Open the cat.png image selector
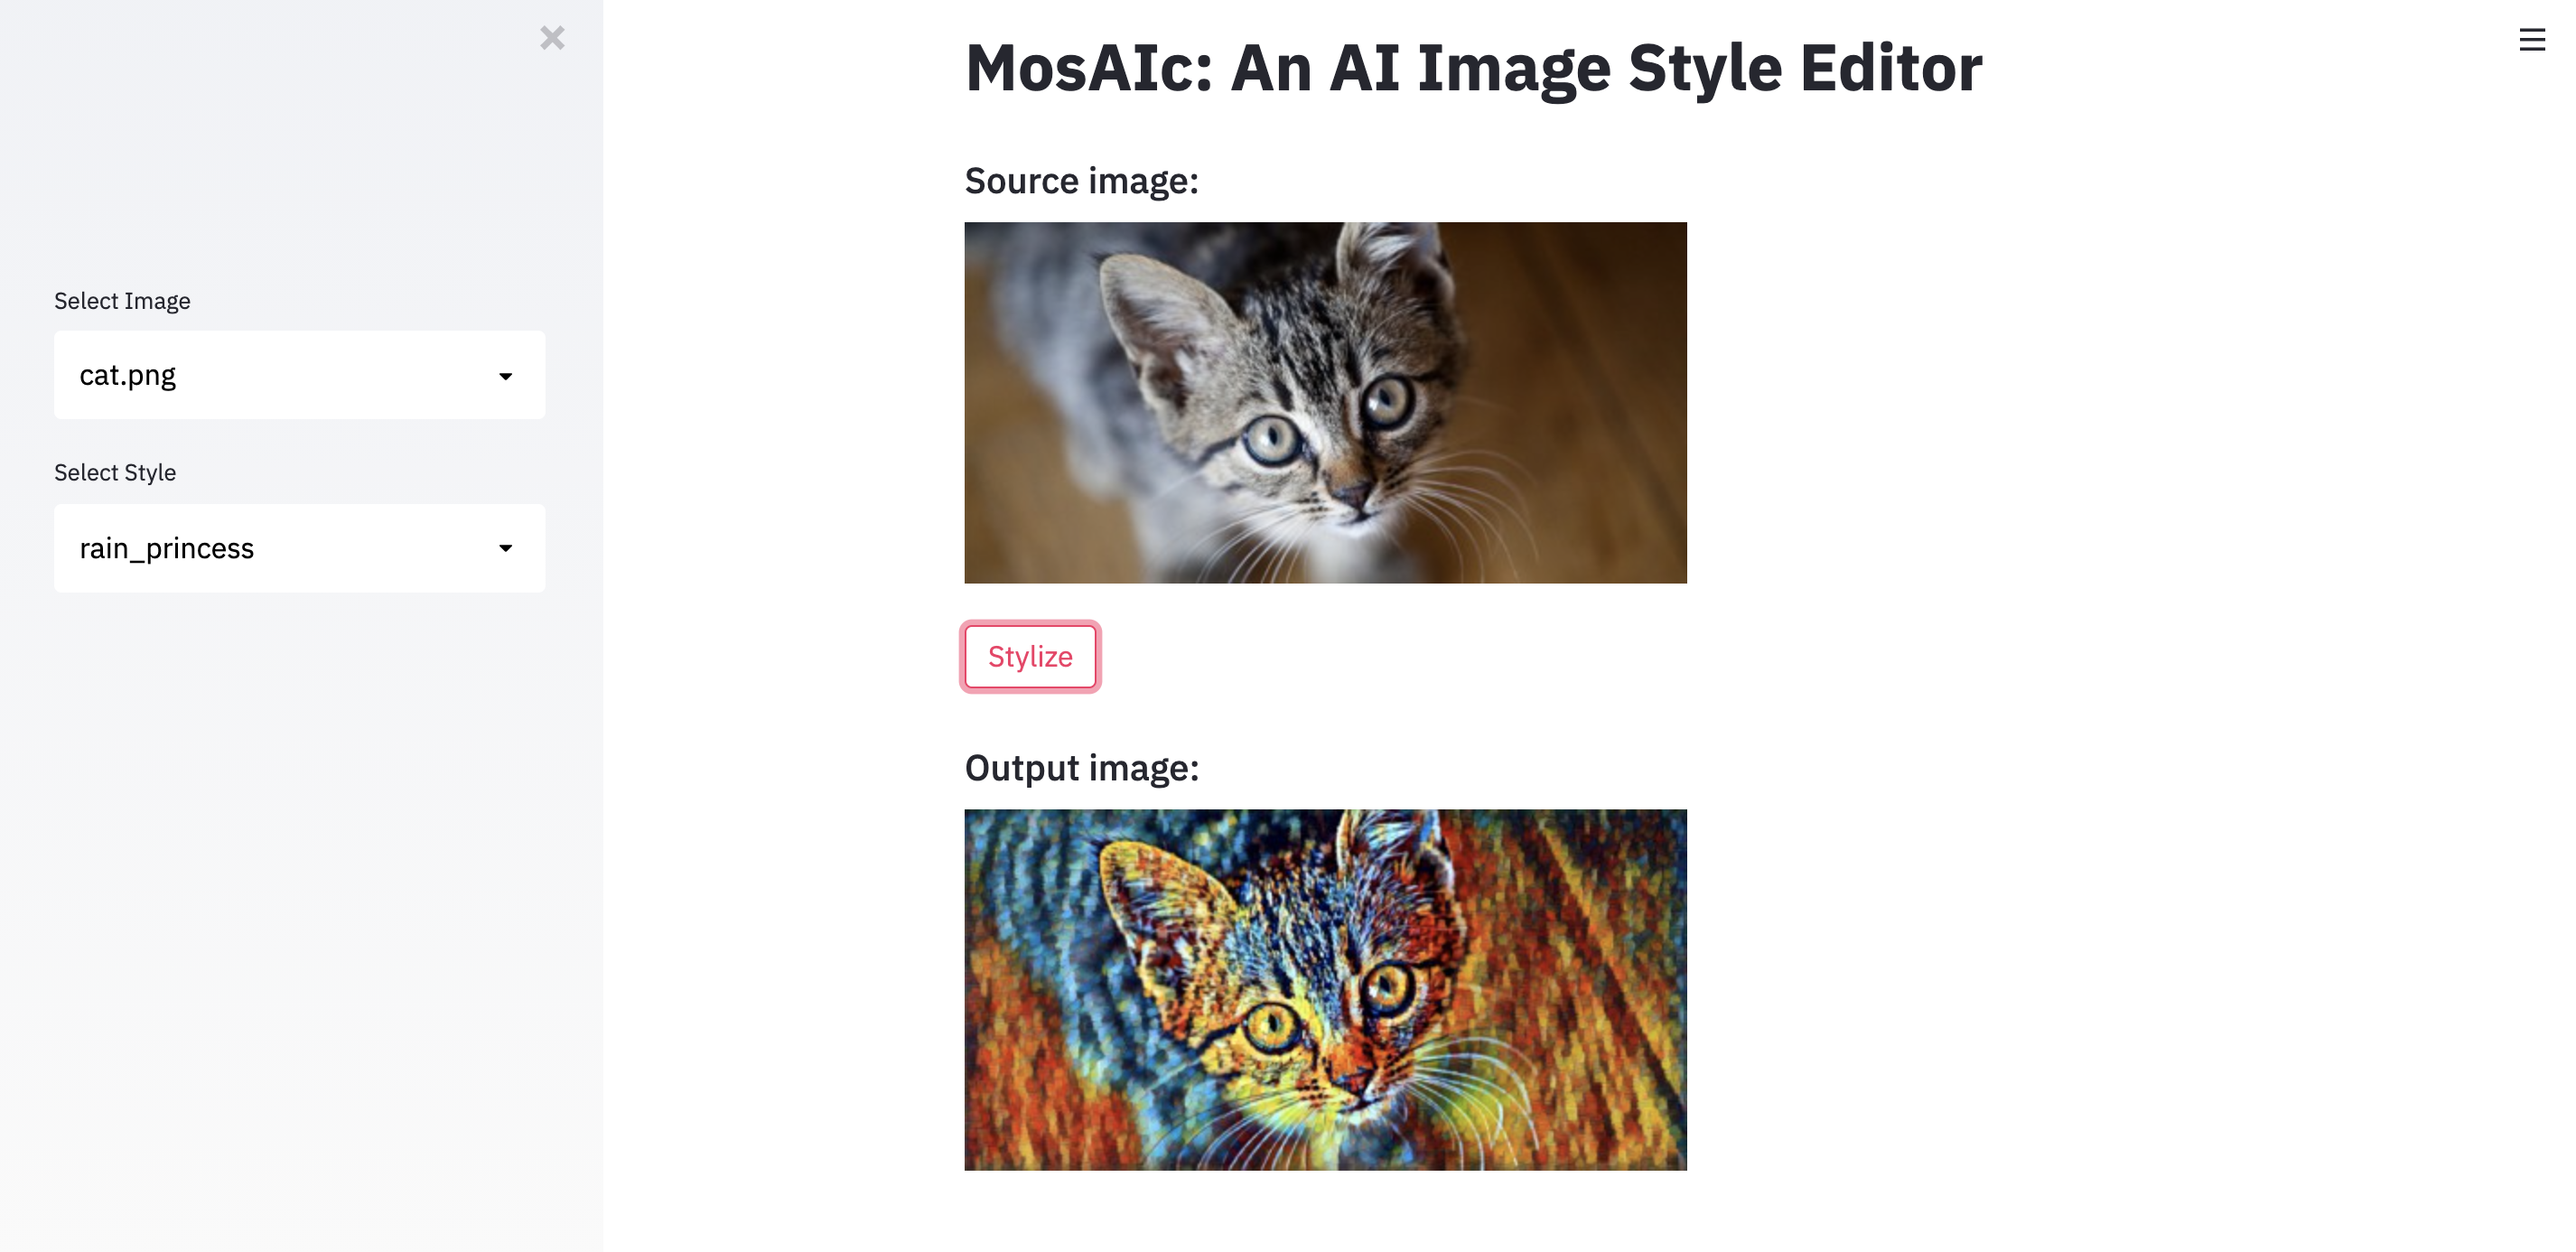 pyautogui.click(x=299, y=375)
